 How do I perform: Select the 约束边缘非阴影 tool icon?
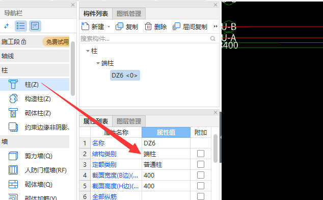13,127
